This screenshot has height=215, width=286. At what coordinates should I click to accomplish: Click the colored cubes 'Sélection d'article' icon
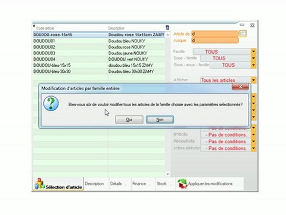point(40,183)
